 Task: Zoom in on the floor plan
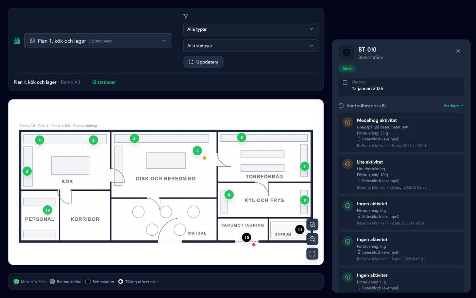click(x=312, y=224)
